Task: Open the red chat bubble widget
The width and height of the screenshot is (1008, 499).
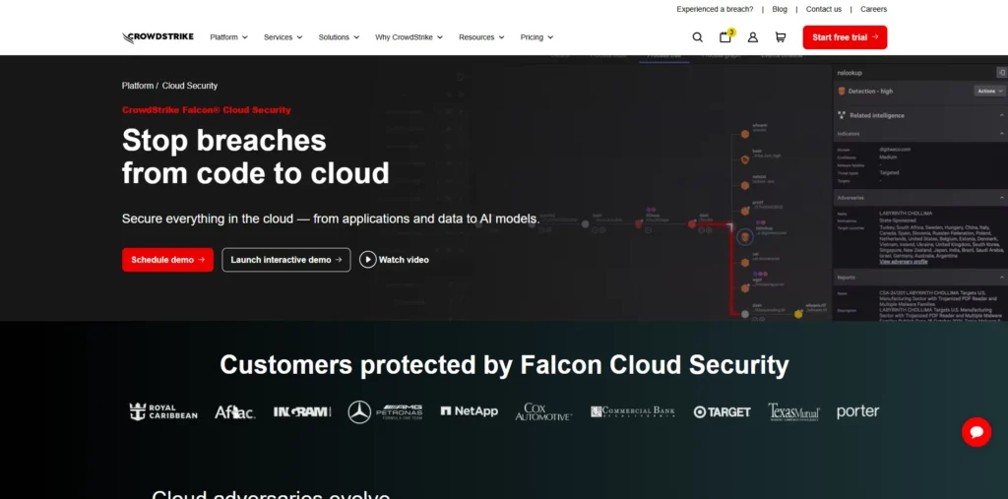Action: click(x=976, y=431)
